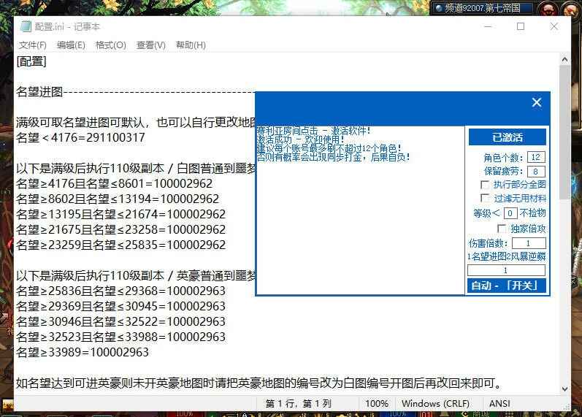Edit the mode field under 1名望进图2风暴逆鳞
Image resolution: width=582 pixels, height=417 pixels.
506,270
